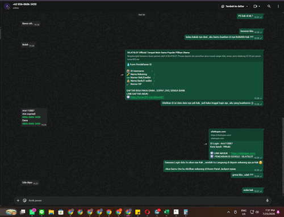Image resolution: width=284 pixels, height=217 pixels.
Task: Click the 'Kata Sandi' line in message
Action: tap(220, 147)
